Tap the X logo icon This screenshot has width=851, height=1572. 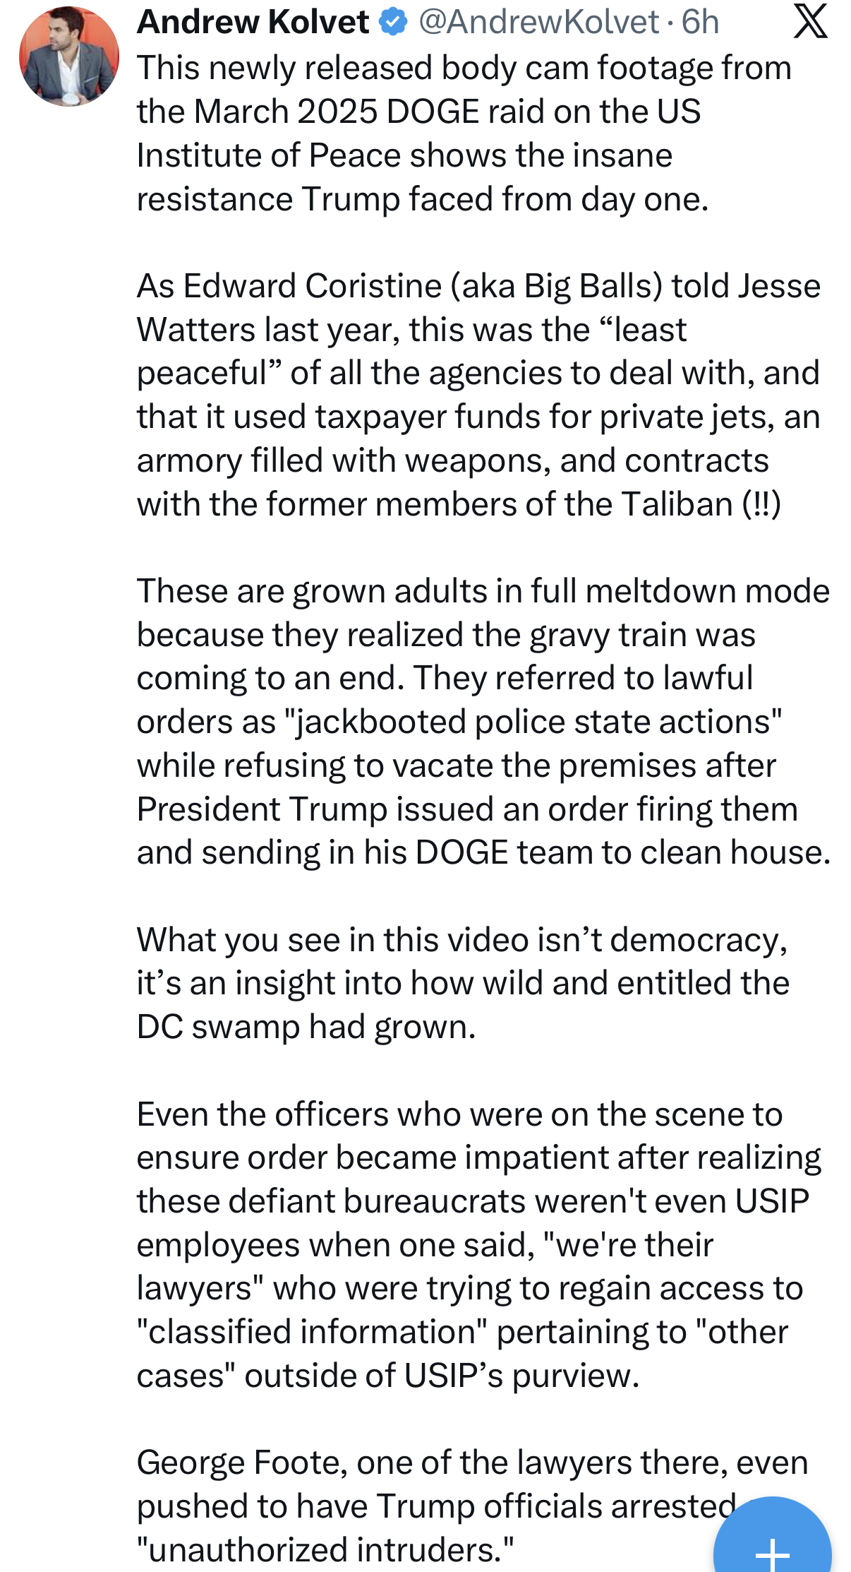[810, 21]
